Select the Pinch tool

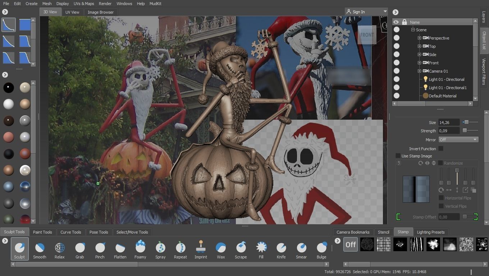pos(100,249)
